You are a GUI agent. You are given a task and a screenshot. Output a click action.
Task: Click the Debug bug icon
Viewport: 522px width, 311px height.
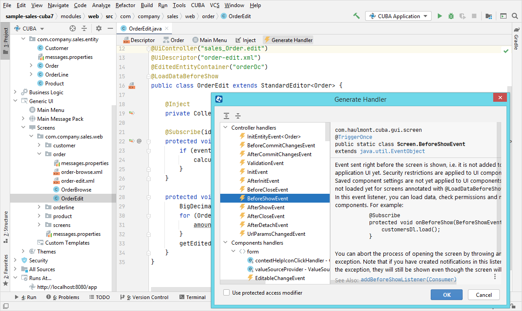point(451,16)
